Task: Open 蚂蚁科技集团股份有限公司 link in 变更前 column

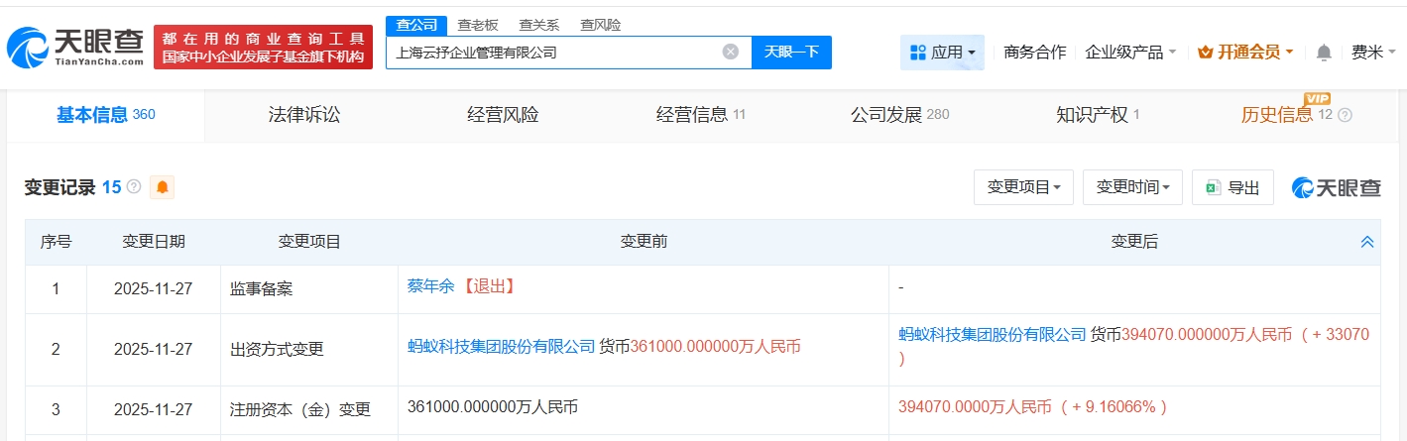Action: pyautogui.click(x=502, y=347)
